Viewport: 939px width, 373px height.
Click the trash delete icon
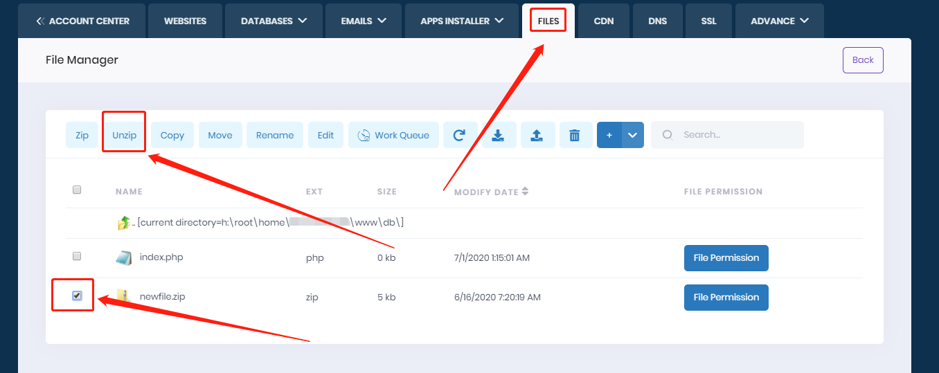574,135
